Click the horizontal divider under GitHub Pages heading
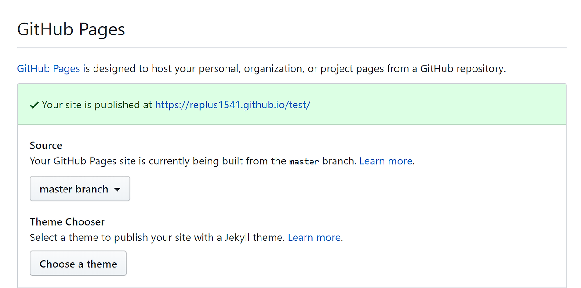 click(x=291, y=48)
